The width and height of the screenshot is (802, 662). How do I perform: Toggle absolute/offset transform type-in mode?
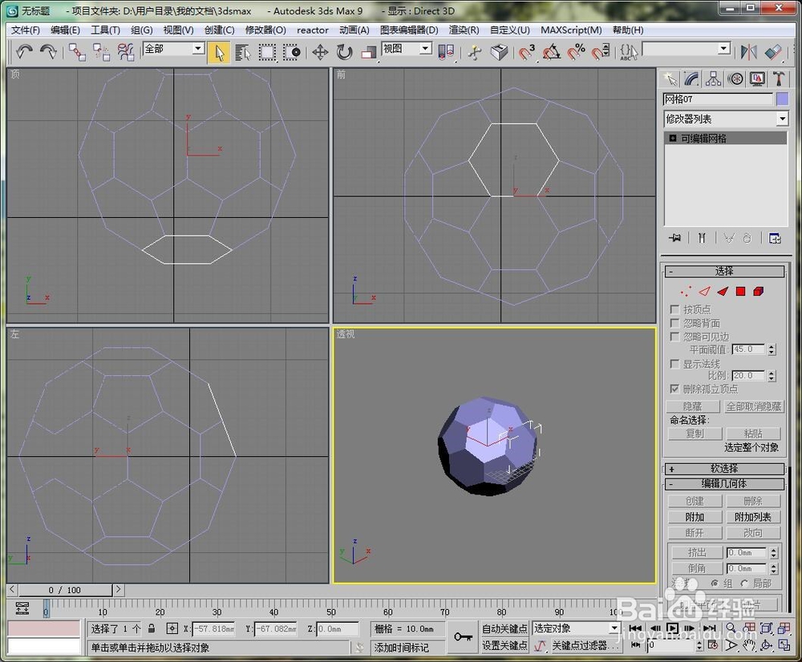173,628
